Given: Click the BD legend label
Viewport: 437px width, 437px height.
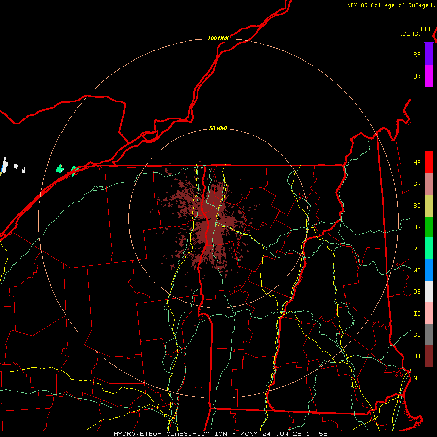Looking at the screenshot, I should (417, 205).
